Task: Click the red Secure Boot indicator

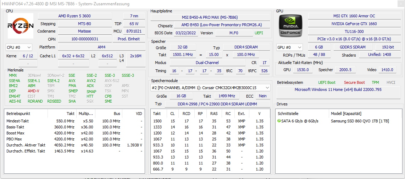Action: tap(354, 82)
